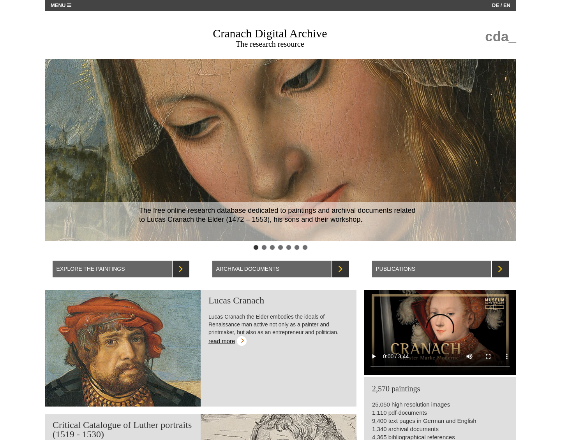
Task: Click '9,400 text pages in German and English'
Action: tap(424, 421)
